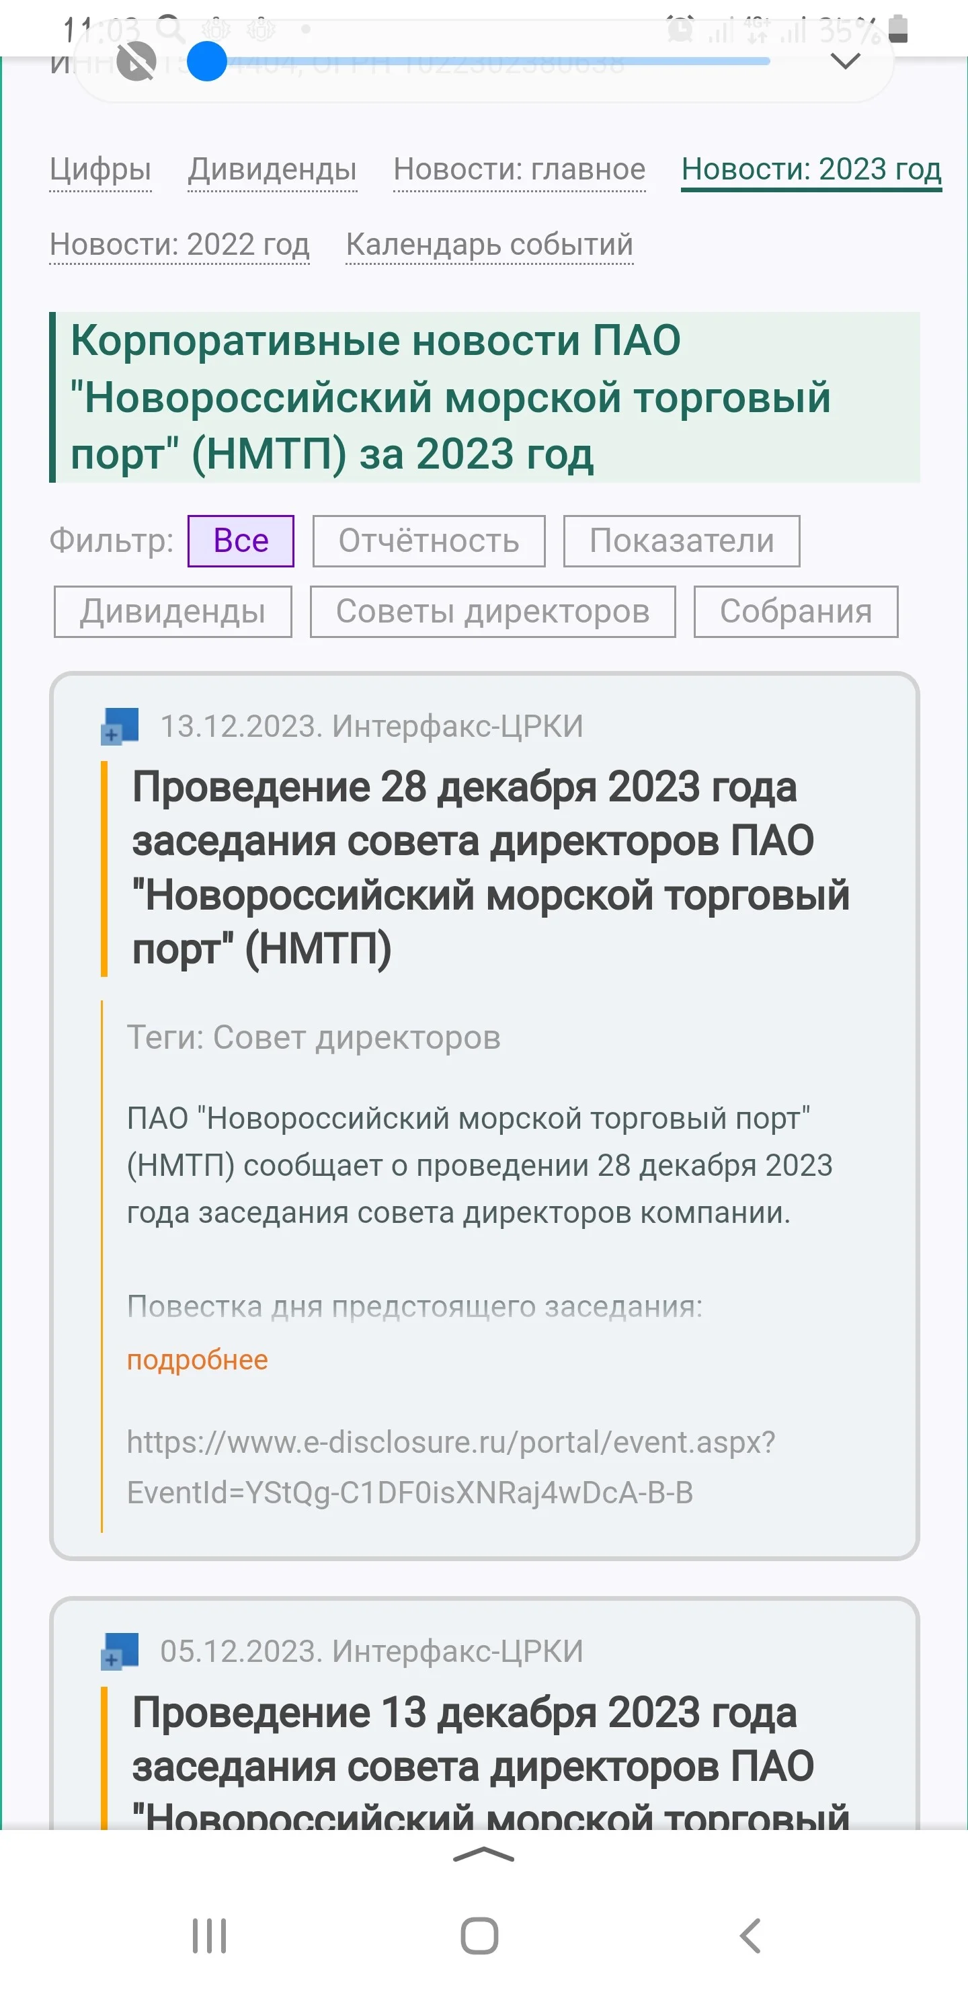Apply the Собрания filter
This screenshot has height=1990, width=968.
click(x=796, y=612)
